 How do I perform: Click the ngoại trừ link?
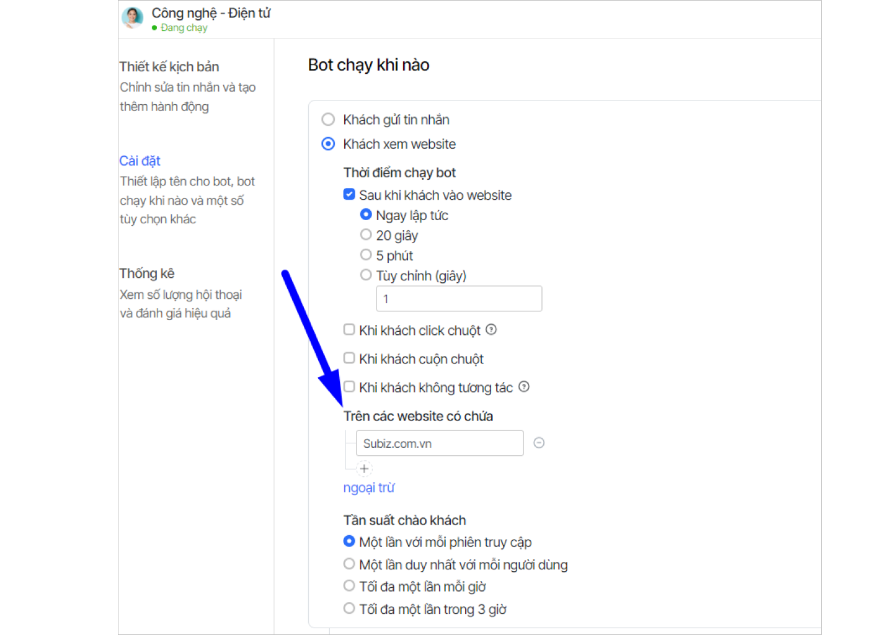[x=369, y=488]
